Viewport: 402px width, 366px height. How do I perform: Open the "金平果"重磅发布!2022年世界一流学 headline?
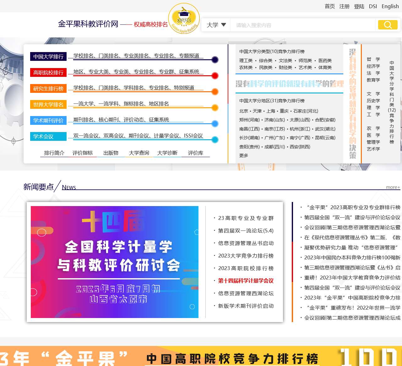[x=352, y=308]
